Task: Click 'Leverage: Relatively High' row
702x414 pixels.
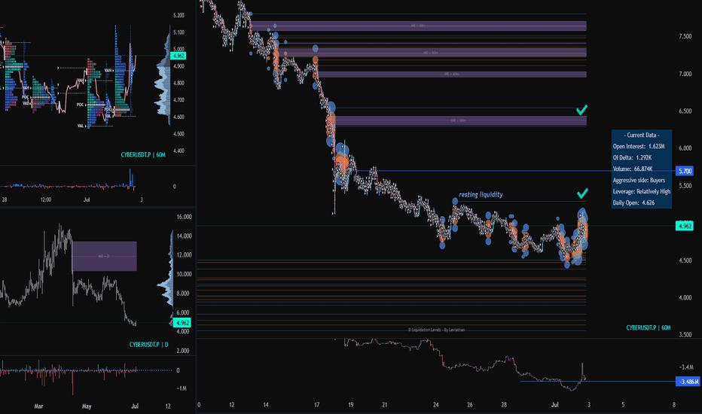Action: [x=642, y=191]
